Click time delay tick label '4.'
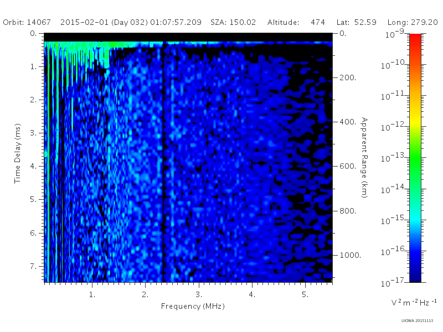 click(33, 167)
